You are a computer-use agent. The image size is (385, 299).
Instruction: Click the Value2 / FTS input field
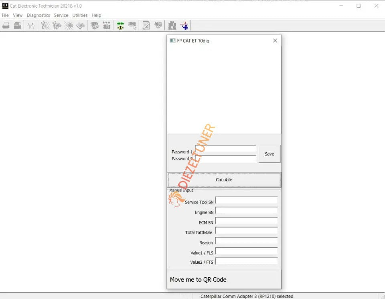coord(246,261)
